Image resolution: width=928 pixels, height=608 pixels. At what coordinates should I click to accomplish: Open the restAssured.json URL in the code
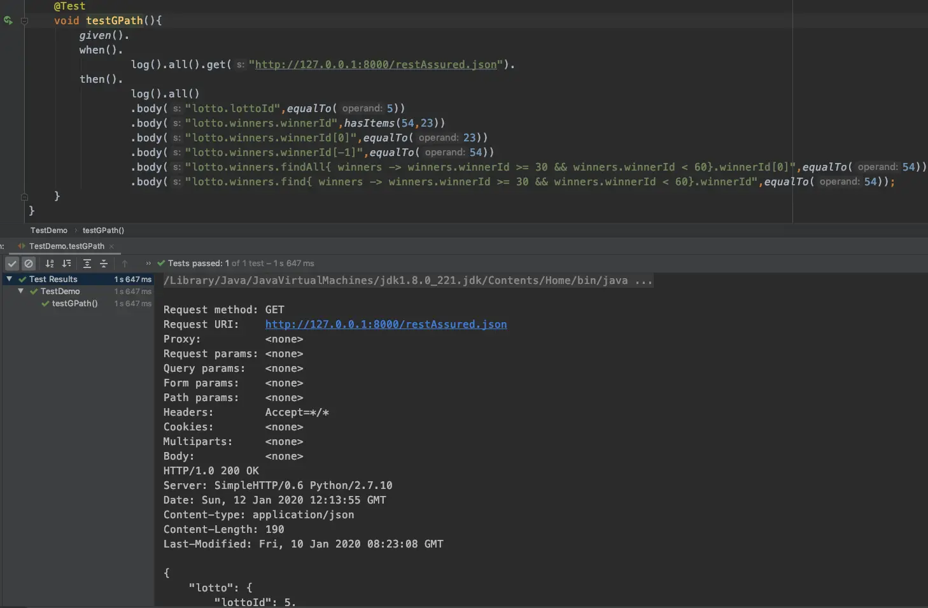[376, 64]
